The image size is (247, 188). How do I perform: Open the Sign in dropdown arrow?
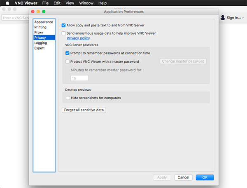[x=243, y=18]
